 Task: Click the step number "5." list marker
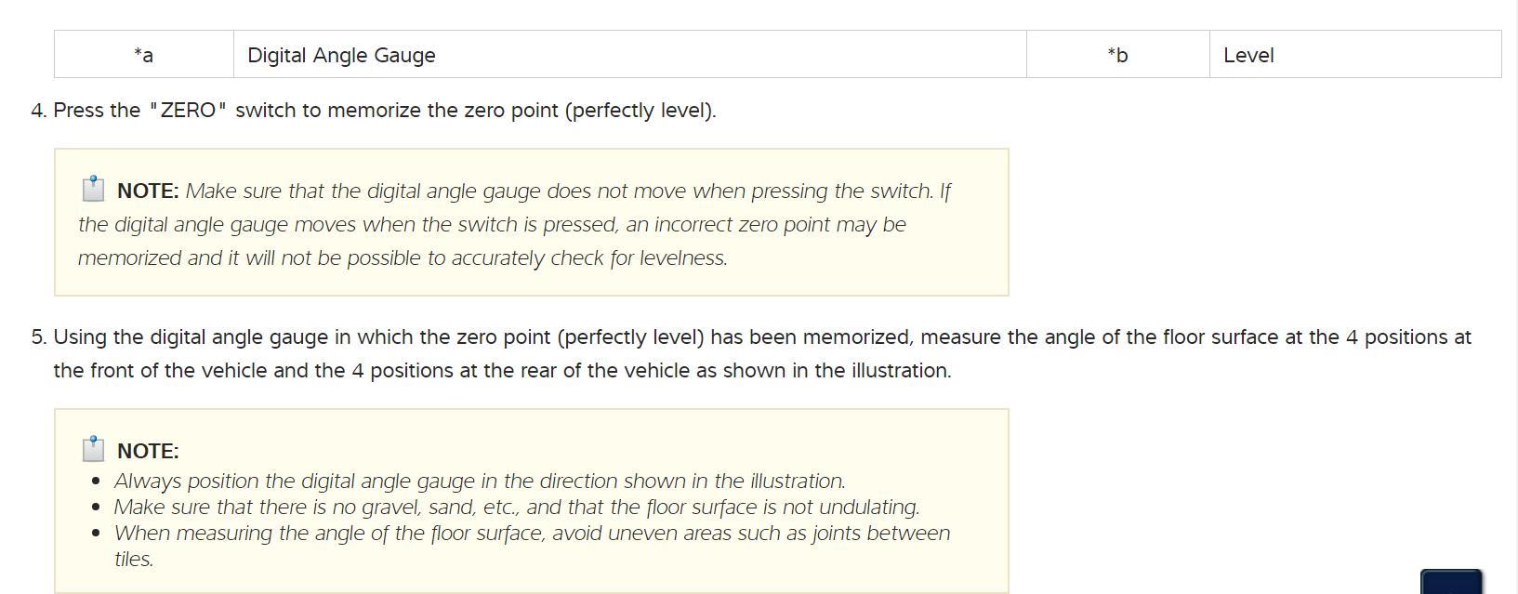point(38,337)
